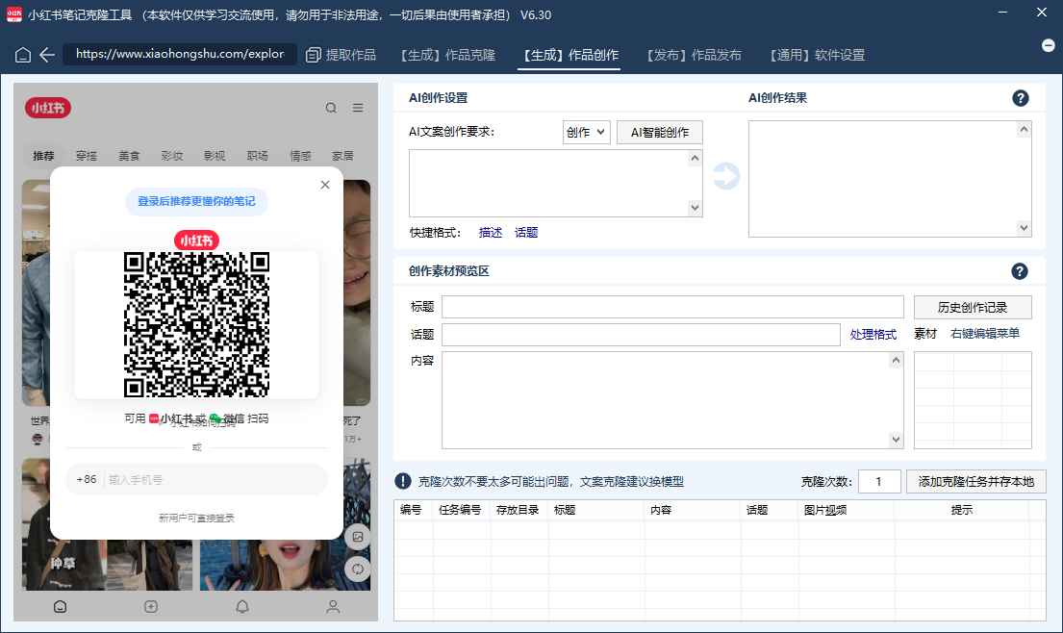This screenshot has height=633, width=1063.
Task: Open the +86 country code selector
Action: (87, 479)
